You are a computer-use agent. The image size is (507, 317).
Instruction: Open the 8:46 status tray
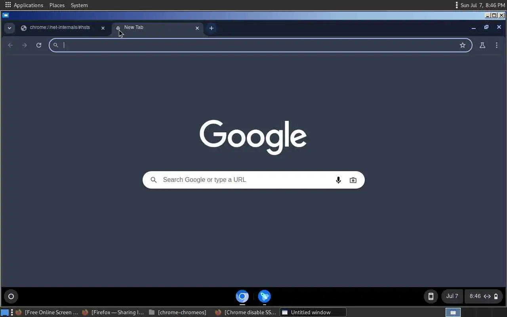click(484, 296)
